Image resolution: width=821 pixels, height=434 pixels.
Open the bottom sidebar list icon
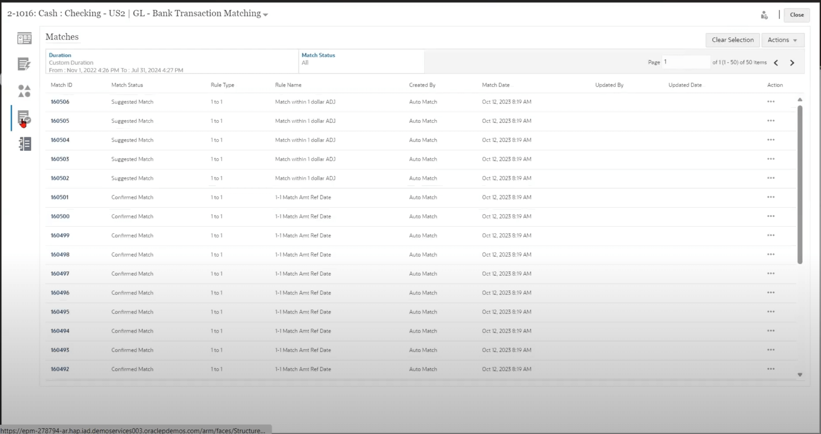25,144
